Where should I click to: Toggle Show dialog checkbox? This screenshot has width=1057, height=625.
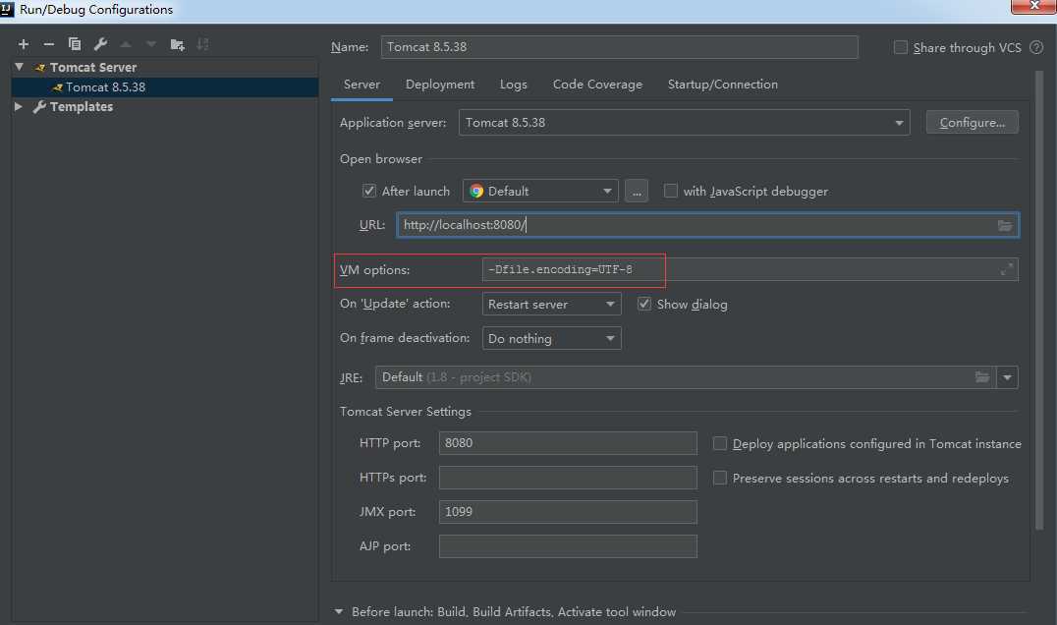click(644, 304)
